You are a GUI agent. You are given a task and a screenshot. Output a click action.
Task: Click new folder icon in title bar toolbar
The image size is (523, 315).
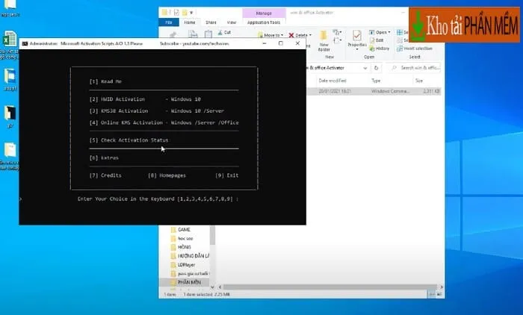tap(185, 13)
